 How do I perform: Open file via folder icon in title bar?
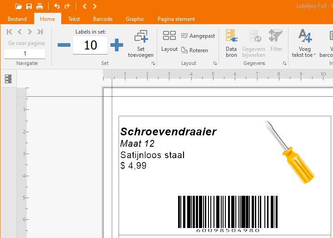[x=19, y=6]
